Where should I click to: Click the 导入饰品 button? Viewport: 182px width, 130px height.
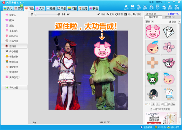click(14, 88)
